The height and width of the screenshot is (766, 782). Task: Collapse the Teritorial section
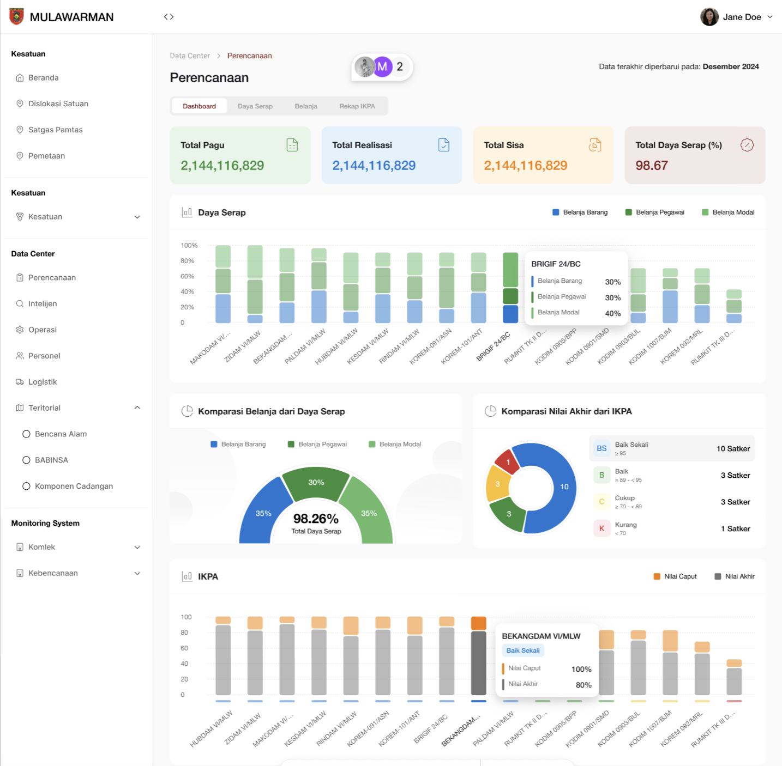coord(137,408)
